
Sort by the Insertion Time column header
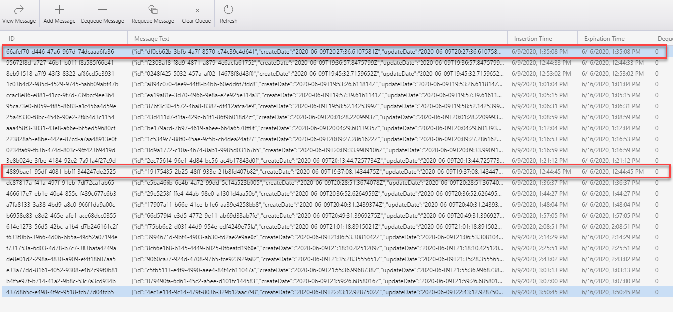(x=533, y=39)
